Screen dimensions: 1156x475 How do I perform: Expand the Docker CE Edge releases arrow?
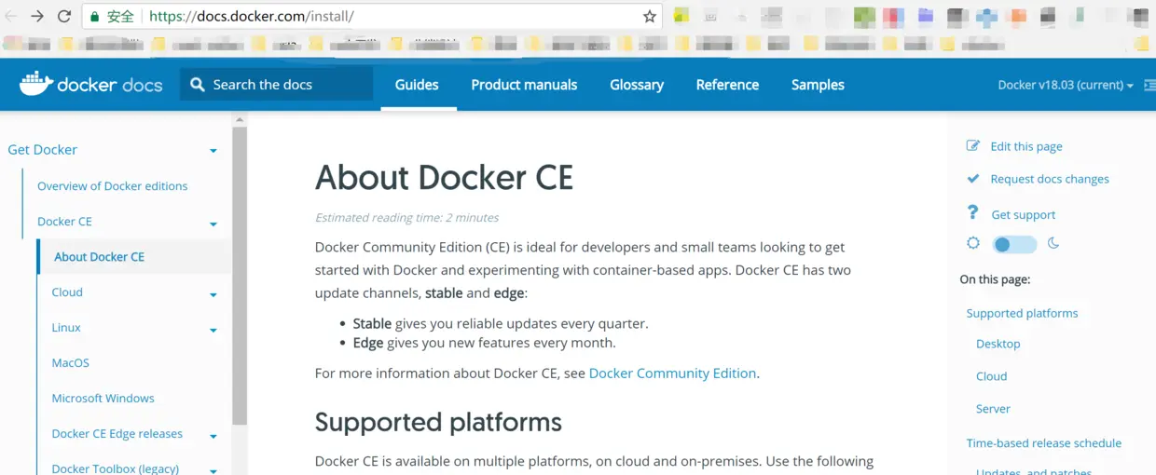point(213,436)
